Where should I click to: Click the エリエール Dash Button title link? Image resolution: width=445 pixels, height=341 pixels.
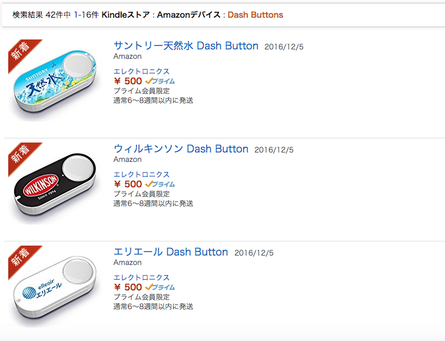(x=171, y=252)
